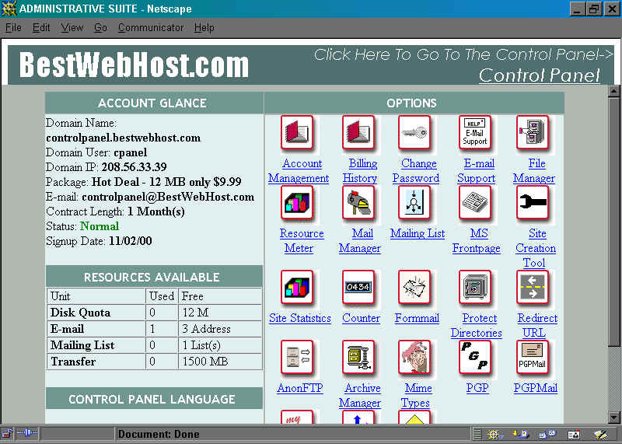
Task: Click the 3 Address free value
Action: pos(206,329)
